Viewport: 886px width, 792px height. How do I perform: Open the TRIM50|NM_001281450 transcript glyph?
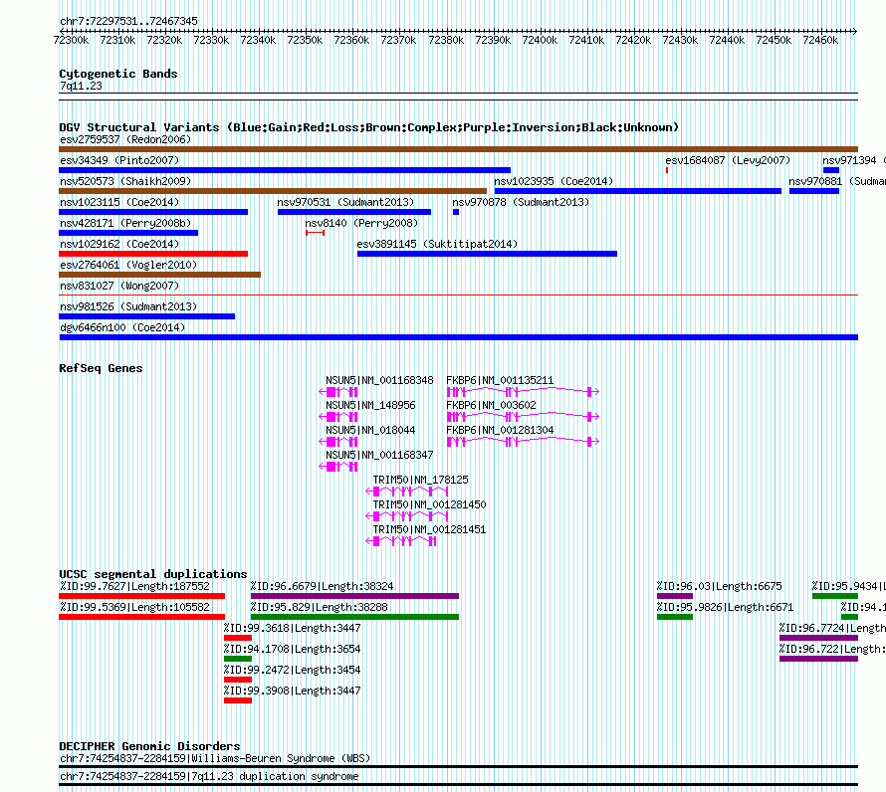pyautogui.click(x=407, y=516)
